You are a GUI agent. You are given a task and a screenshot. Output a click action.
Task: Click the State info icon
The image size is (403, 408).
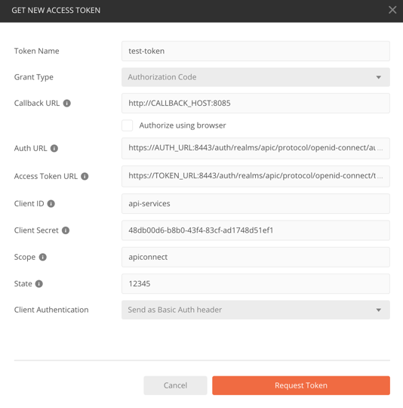(39, 284)
